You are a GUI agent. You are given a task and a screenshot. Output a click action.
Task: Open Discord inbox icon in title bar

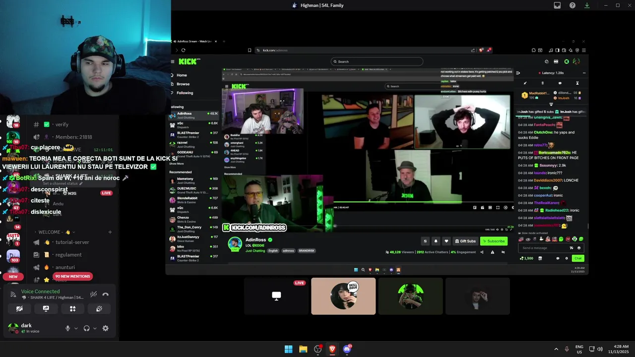[x=557, y=5]
